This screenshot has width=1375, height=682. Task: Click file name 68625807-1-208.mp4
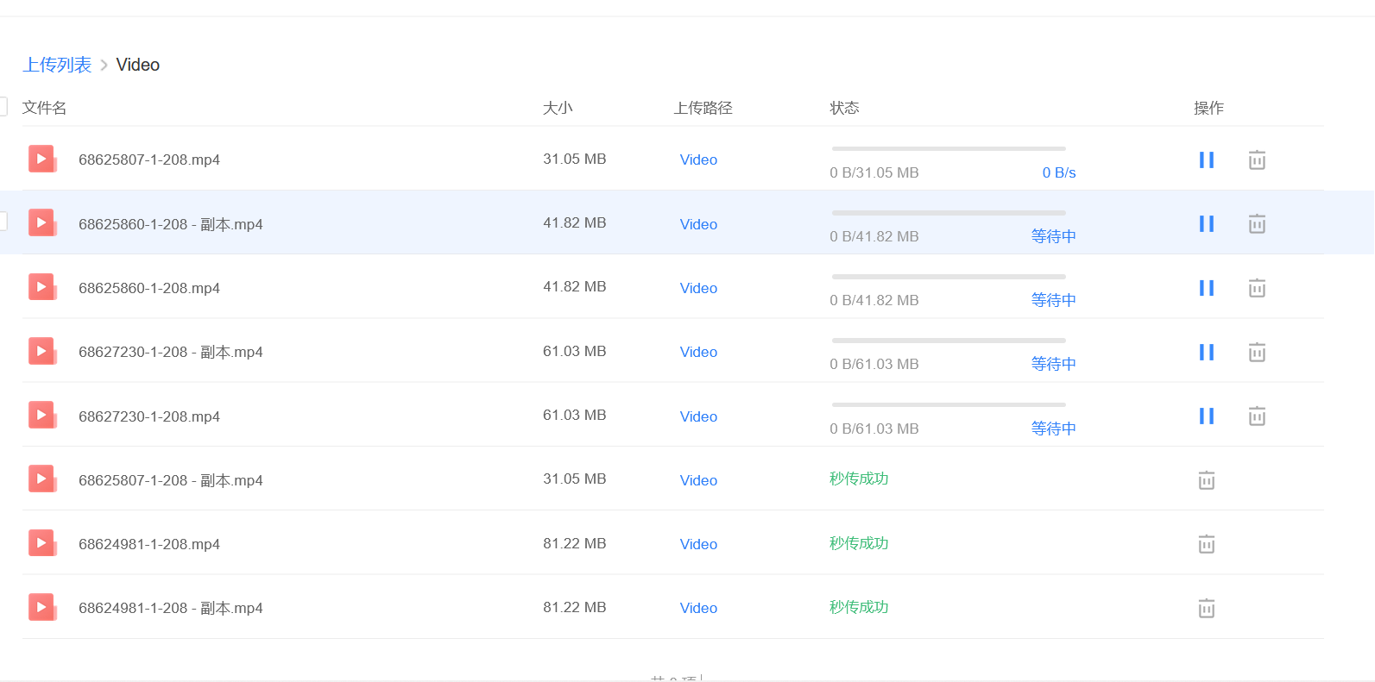pyautogui.click(x=149, y=160)
